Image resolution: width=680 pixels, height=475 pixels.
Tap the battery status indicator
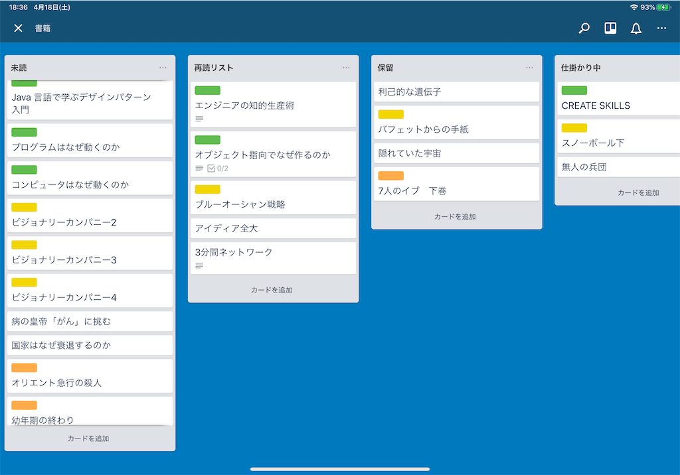(663, 7)
